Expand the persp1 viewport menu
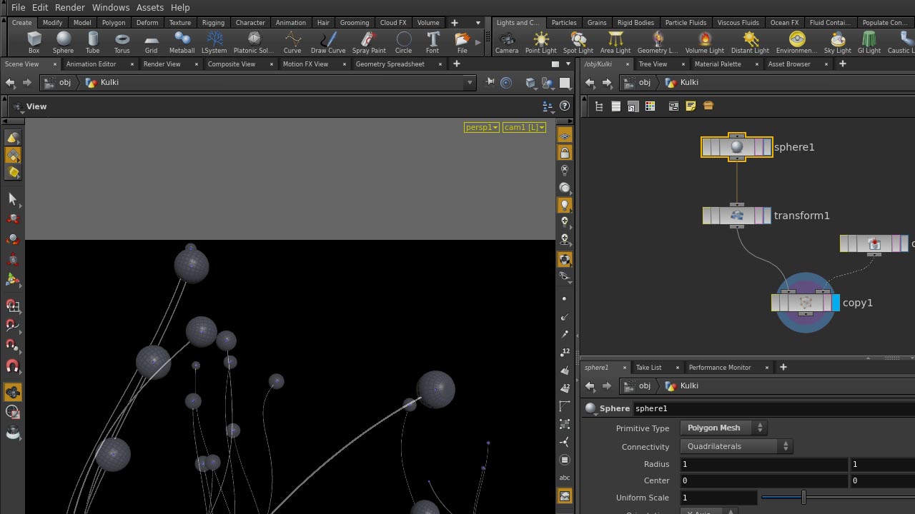The image size is (915, 514). pyautogui.click(x=481, y=127)
